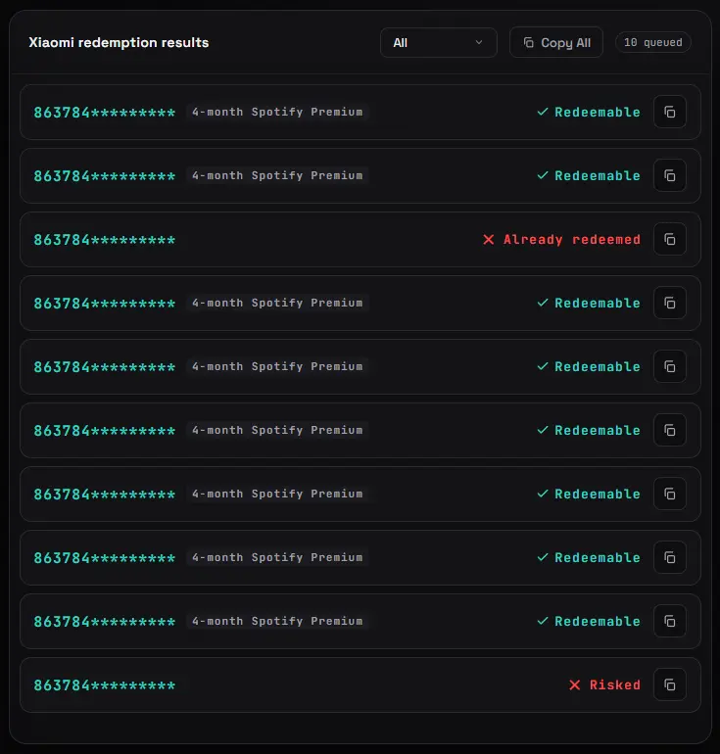Copy the second row's code
The width and height of the screenshot is (720, 754).
click(669, 175)
